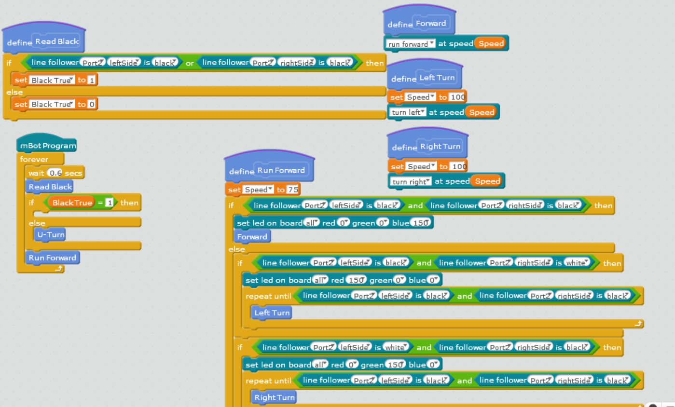Click the Speed reporter in 'run forward' block
This screenshot has height=407, width=675.
(x=491, y=44)
